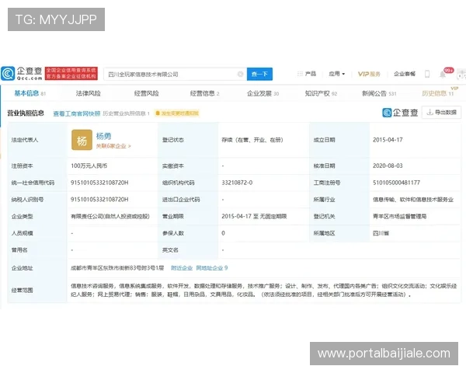Select the 2020-08-03 approval date value
The height and width of the screenshot is (373, 466).
click(x=388, y=166)
